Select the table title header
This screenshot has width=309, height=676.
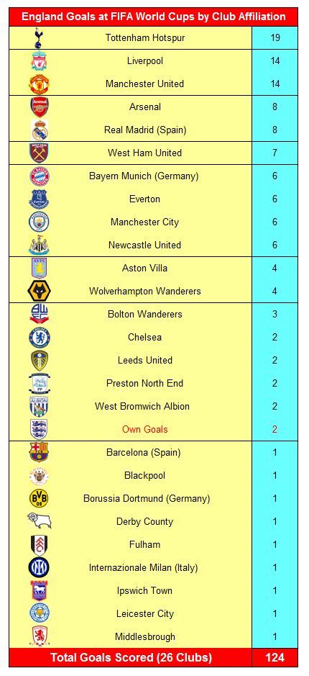click(154, 17)
